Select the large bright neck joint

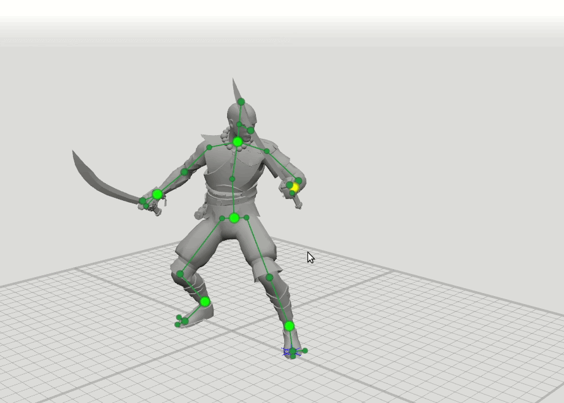(x=238, y=142)
